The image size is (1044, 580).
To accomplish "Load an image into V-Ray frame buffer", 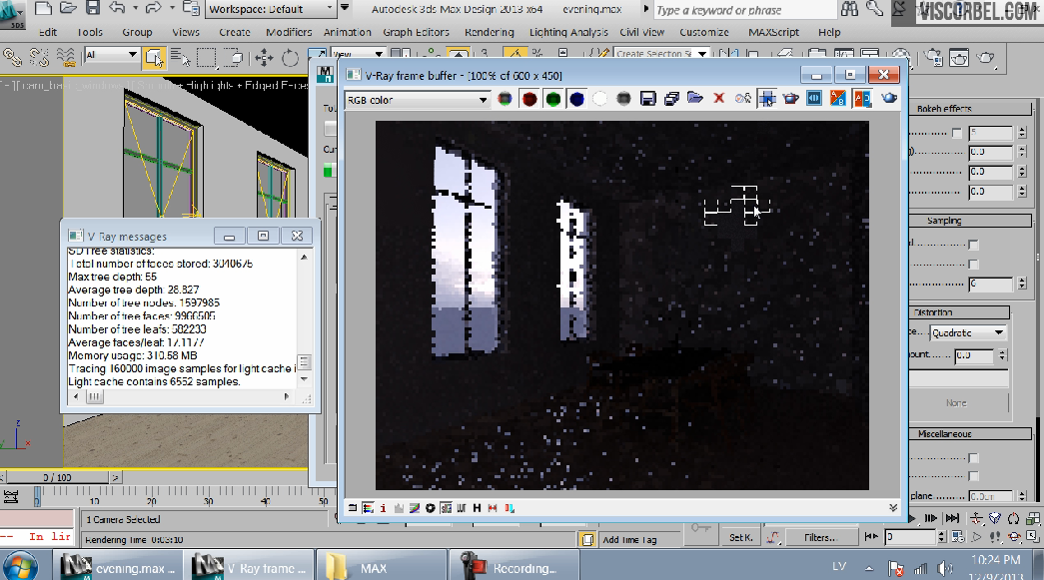I will (695, 99).
